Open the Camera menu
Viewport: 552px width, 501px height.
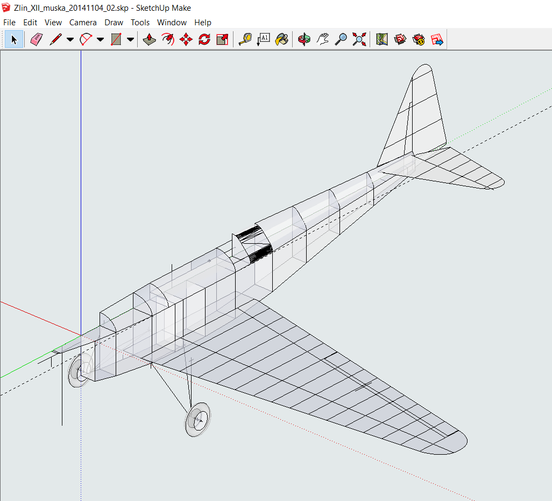pyautogui.click(x=83, y=23)
